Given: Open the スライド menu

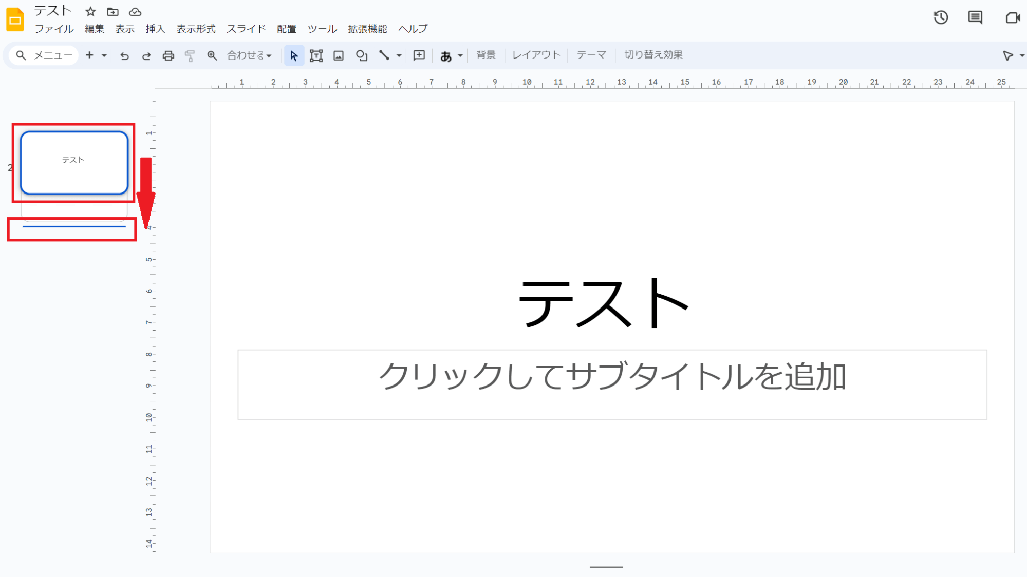Looking at the screenshot, I should (x=246, y=29).
